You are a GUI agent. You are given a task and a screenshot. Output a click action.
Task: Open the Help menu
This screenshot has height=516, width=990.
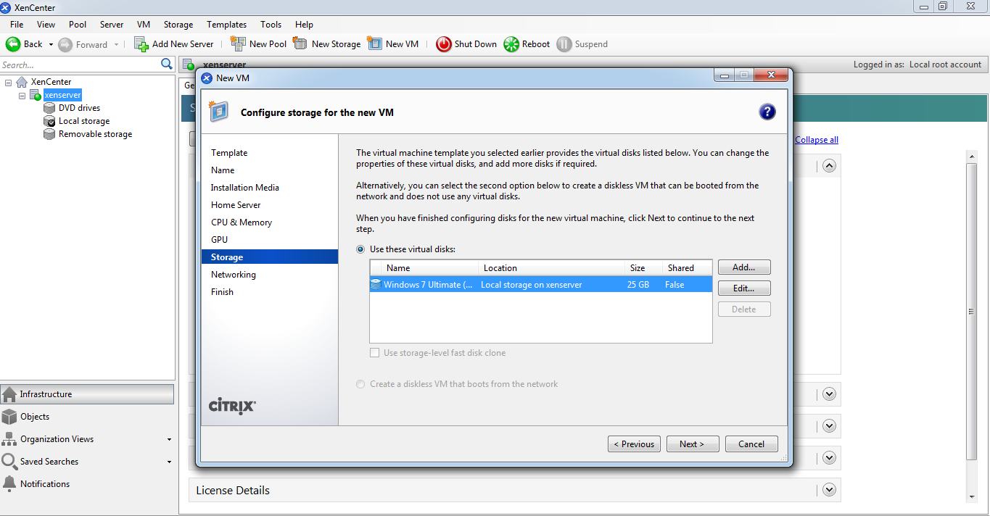(x=305, y=25)
